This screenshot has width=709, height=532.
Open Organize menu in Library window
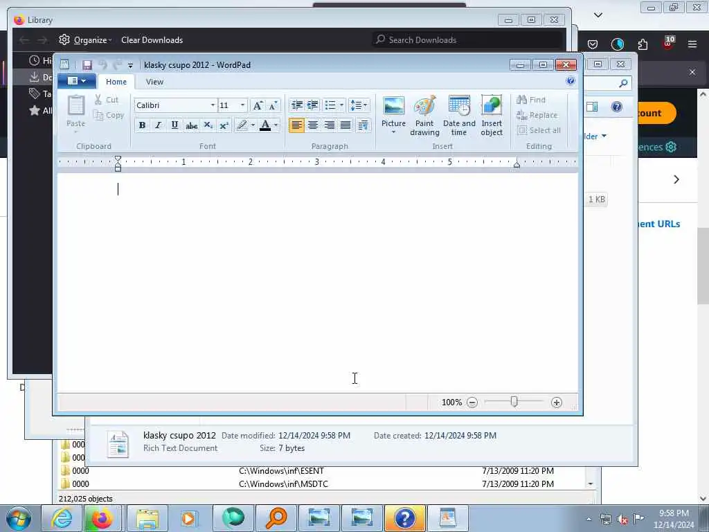pos(85,39)
